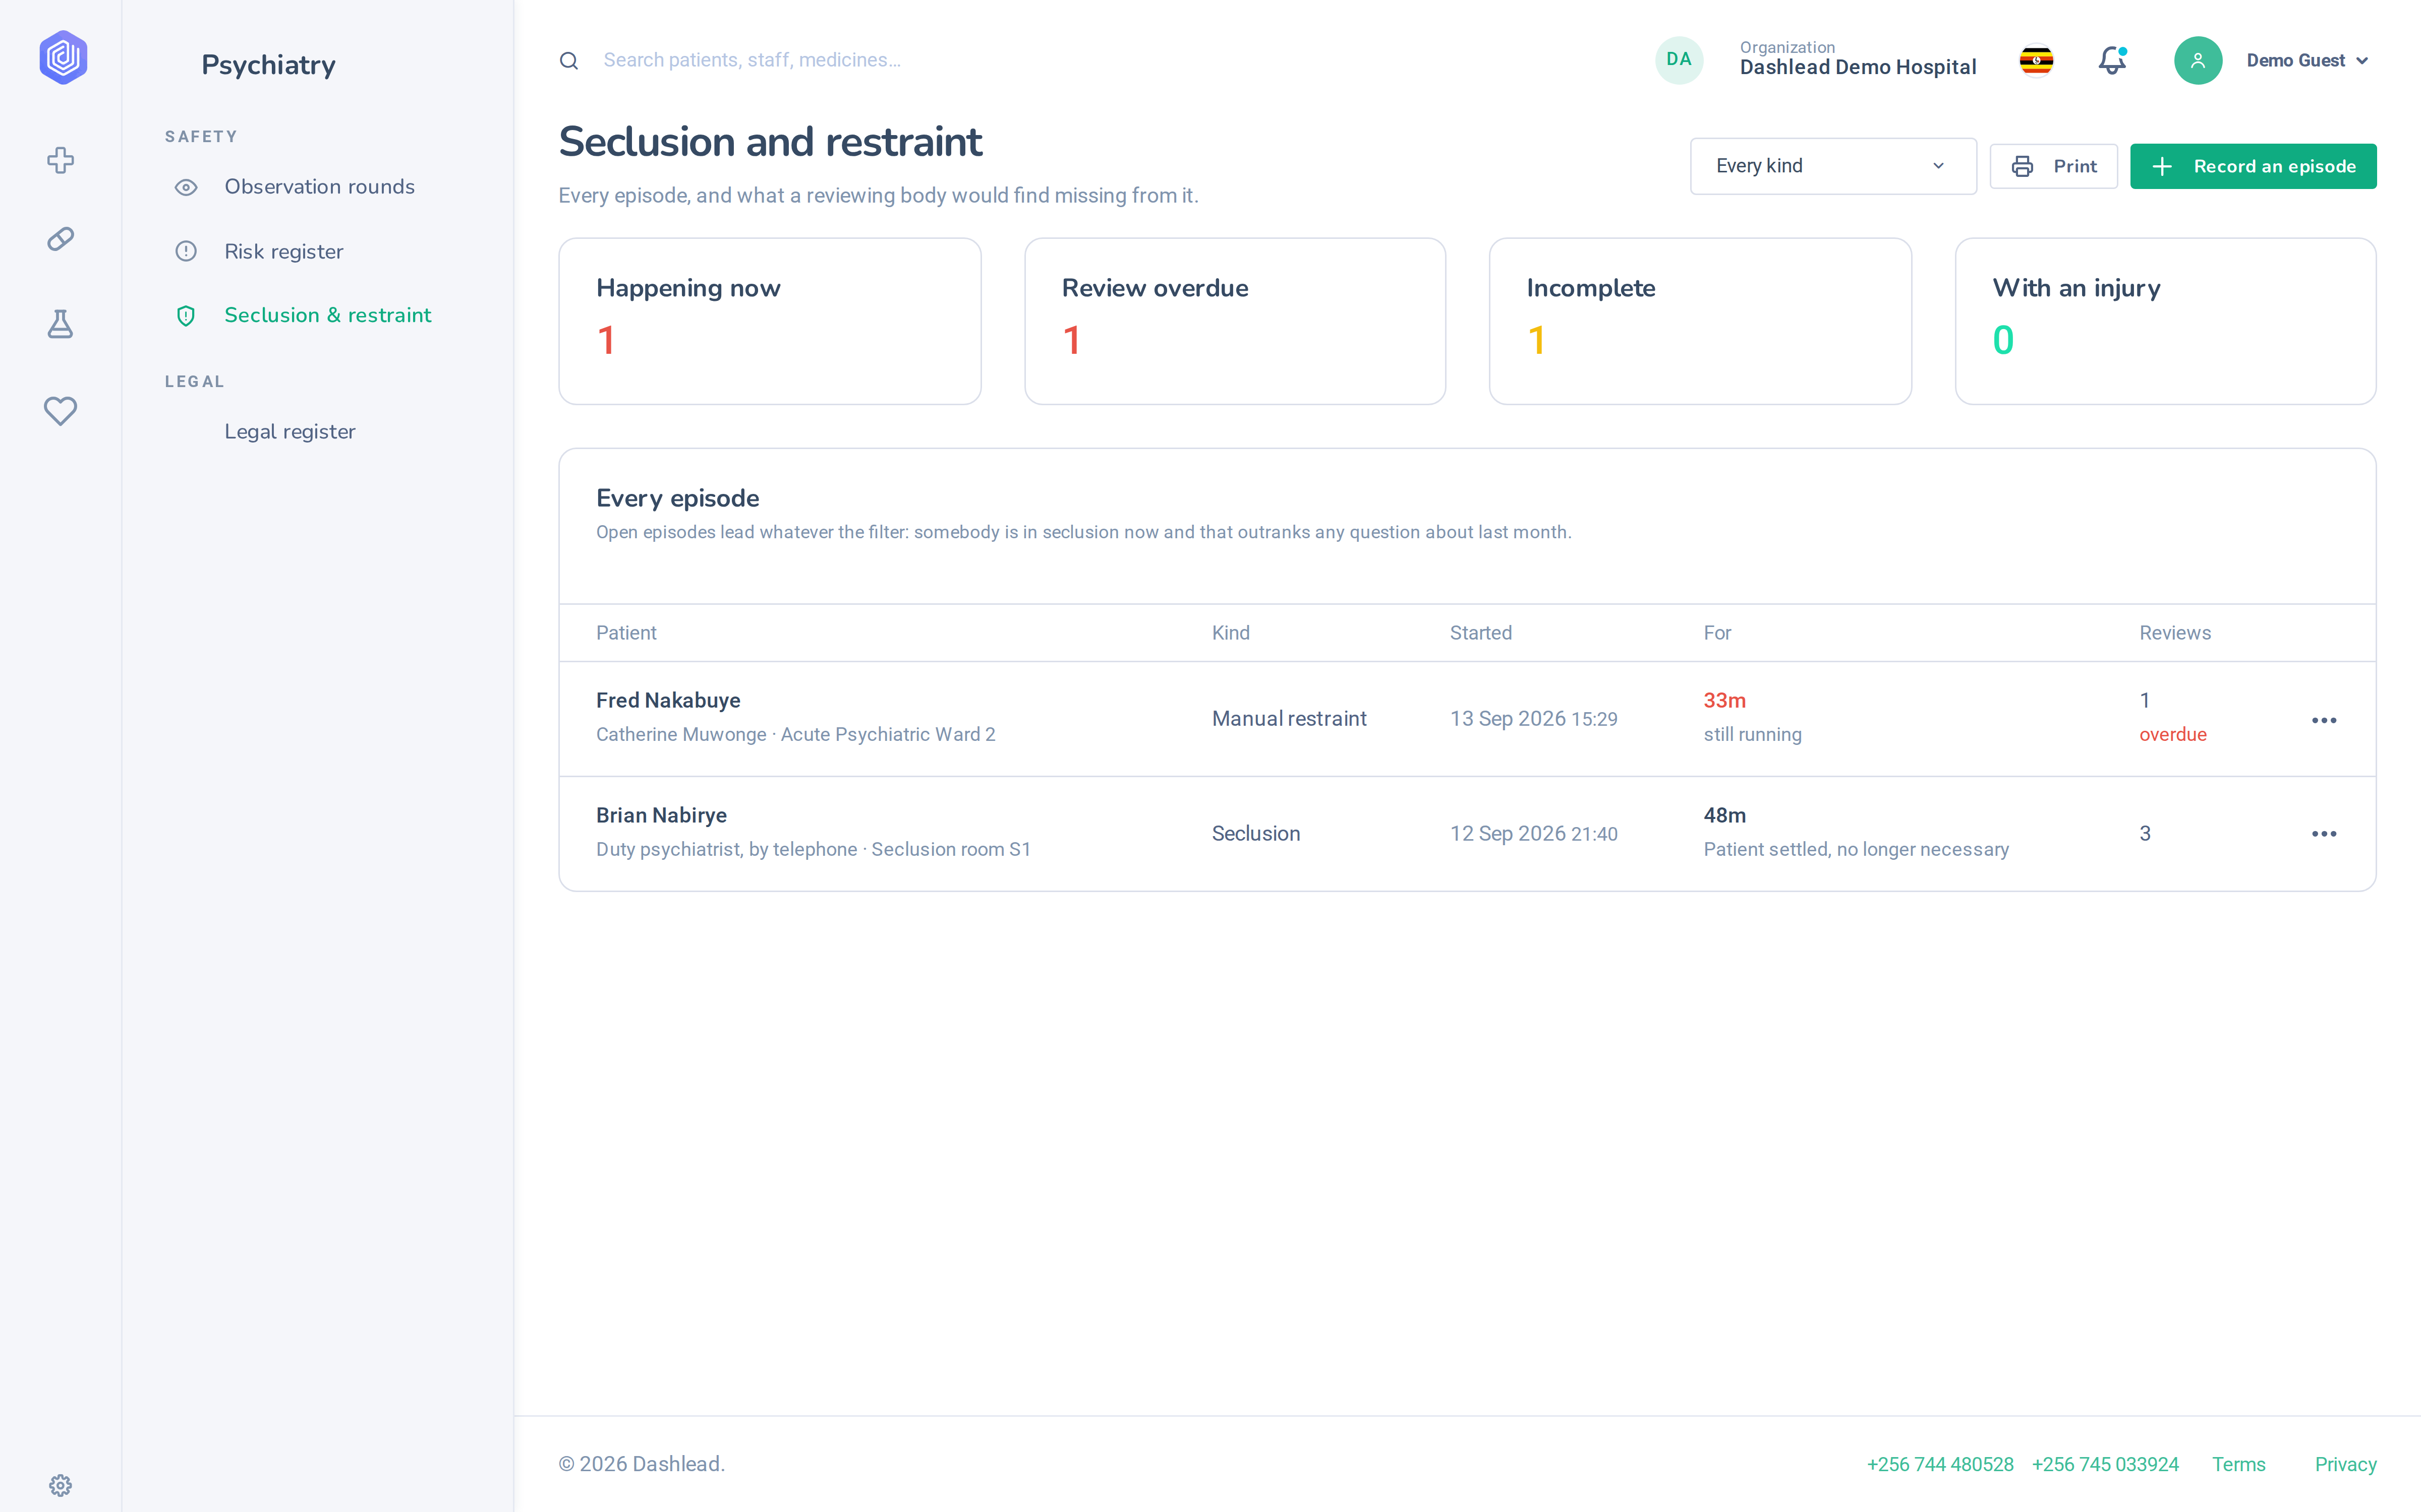Click the Dashlead Demo Hospital organization name

coord(1858,67)
